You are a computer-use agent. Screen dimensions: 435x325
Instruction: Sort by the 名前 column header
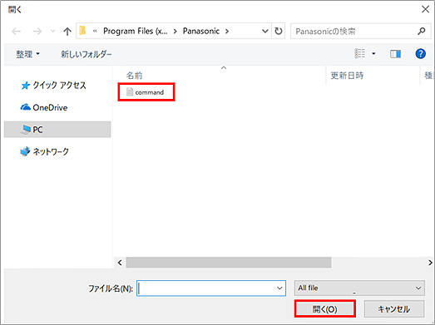[134, 76]
